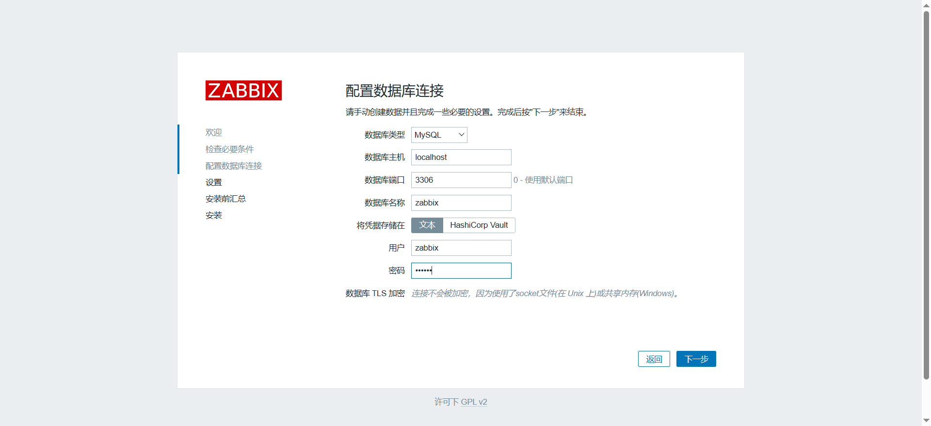This screenshot has width=931, height=426.
Task: Switch credential storage to HashiCorp Vault
Action: pos(479,225)
